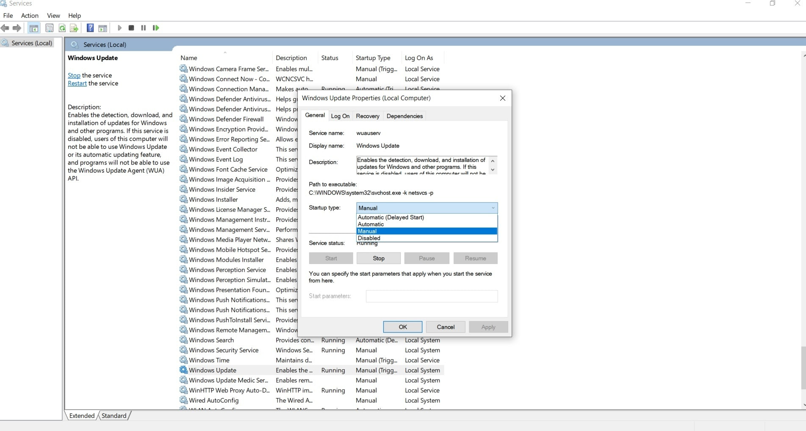Viewport: 806px width, 431px height.
Task: Click OK in the properties dialog
Action: pos(403,327)
